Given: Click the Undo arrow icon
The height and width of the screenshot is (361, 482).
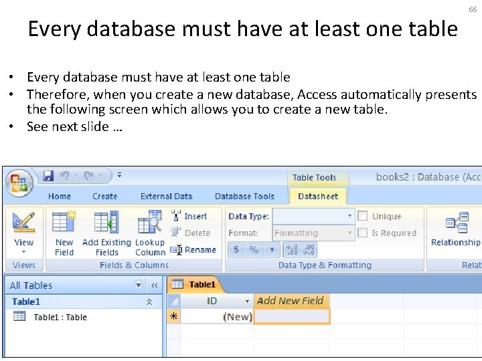Looking at the screenshot, I should pyautogui.click(x=64, y=175).
